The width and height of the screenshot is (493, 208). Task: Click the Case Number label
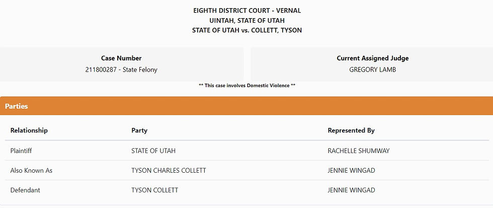(121, 58)
